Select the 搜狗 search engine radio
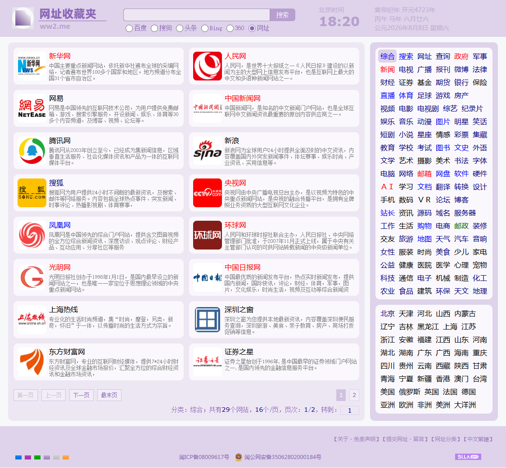This screenshot has width=506, height=468. (x=154, y=28)
